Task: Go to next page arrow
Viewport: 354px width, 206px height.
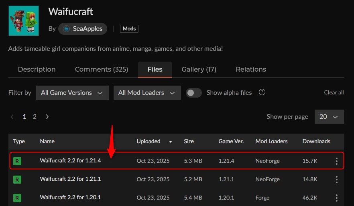Action: tap(47, 117)
